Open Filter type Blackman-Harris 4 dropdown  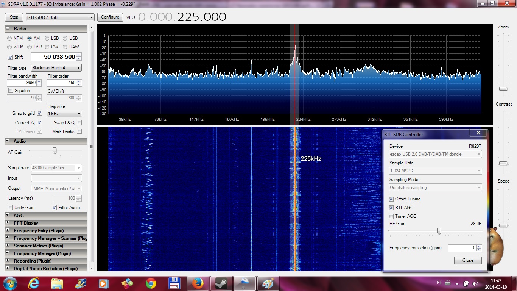(56, 68)
